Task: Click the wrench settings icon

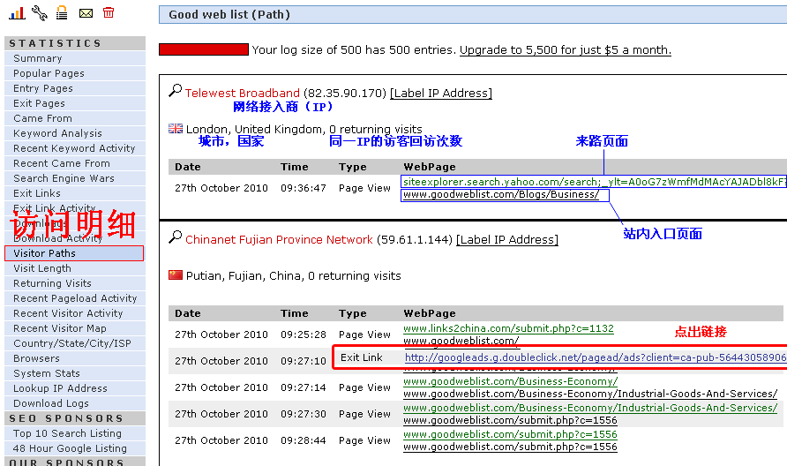Action: pos(39,12)
